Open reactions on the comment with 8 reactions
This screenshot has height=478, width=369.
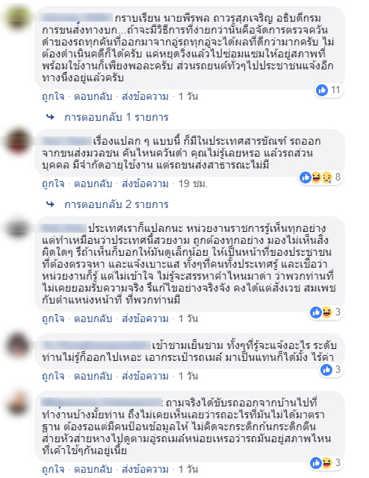click(320, 177)
